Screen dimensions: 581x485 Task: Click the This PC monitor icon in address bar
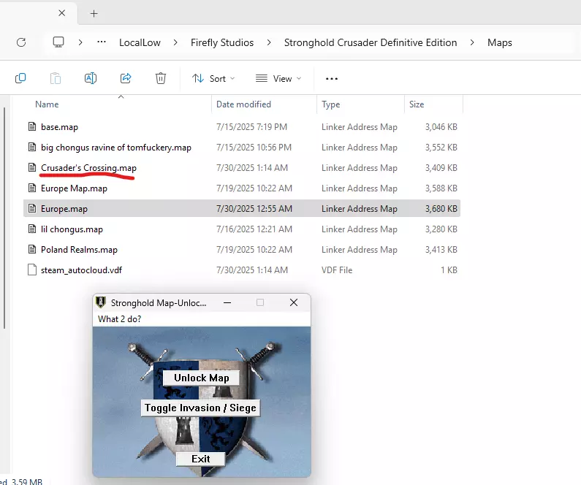tap(58, 42)
